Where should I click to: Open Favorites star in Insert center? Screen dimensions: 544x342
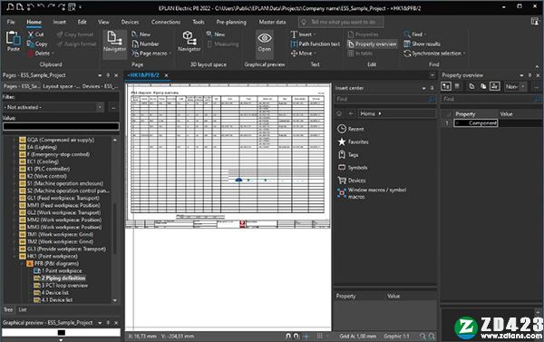click(x=353, y=142)
